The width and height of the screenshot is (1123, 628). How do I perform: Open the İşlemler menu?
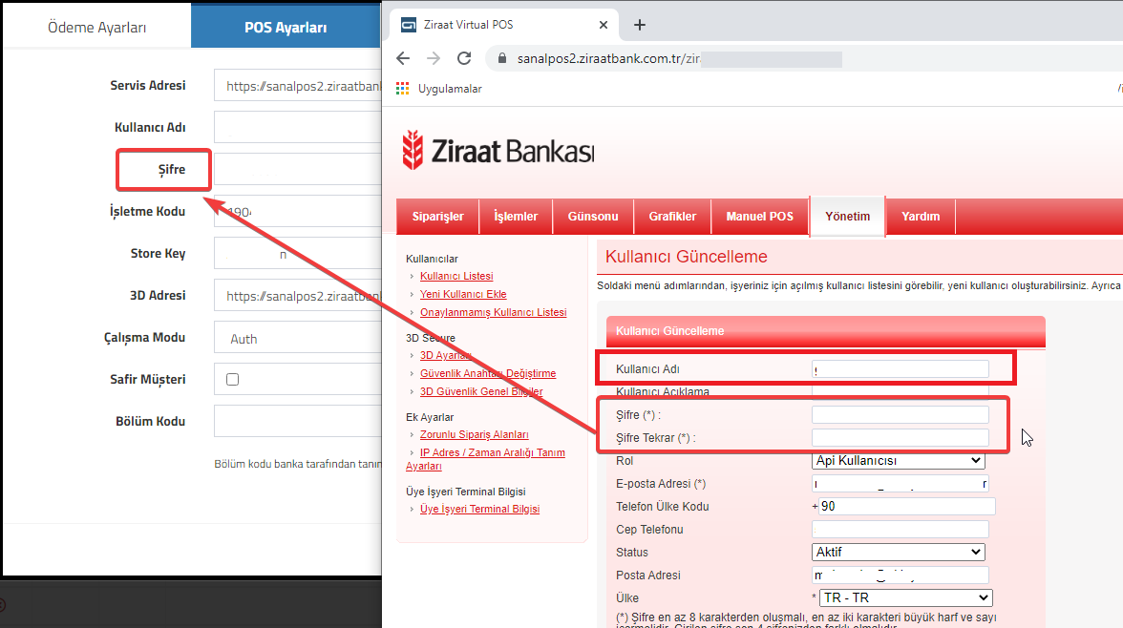point(516,217)
